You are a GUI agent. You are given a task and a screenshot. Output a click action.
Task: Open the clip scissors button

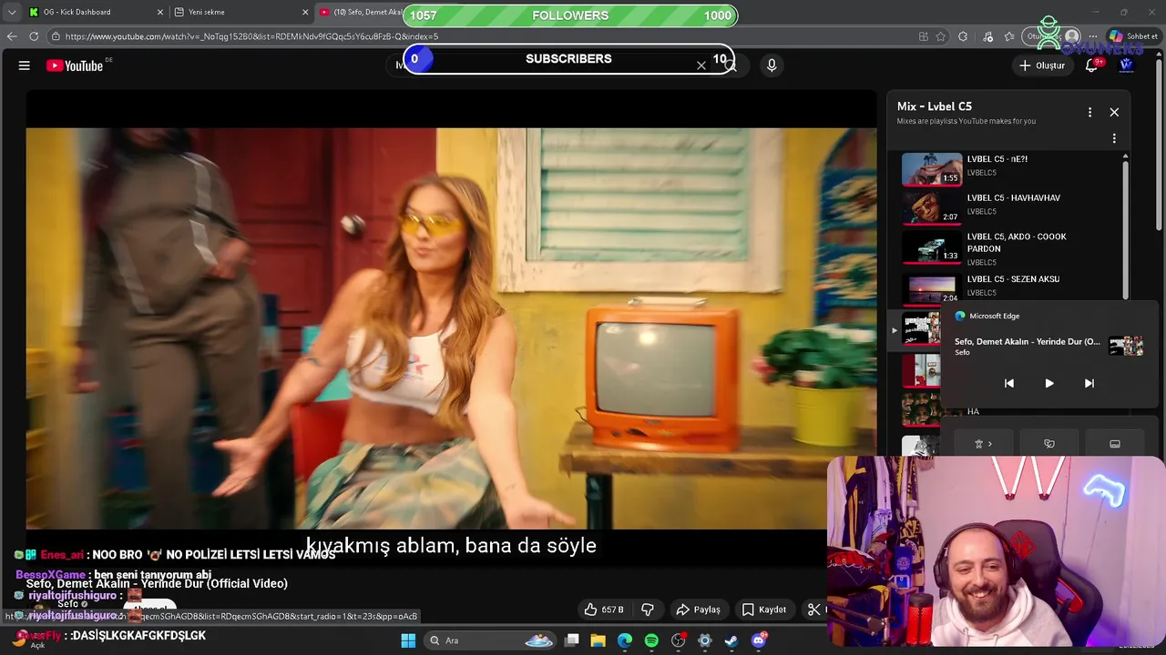[813, 610]
